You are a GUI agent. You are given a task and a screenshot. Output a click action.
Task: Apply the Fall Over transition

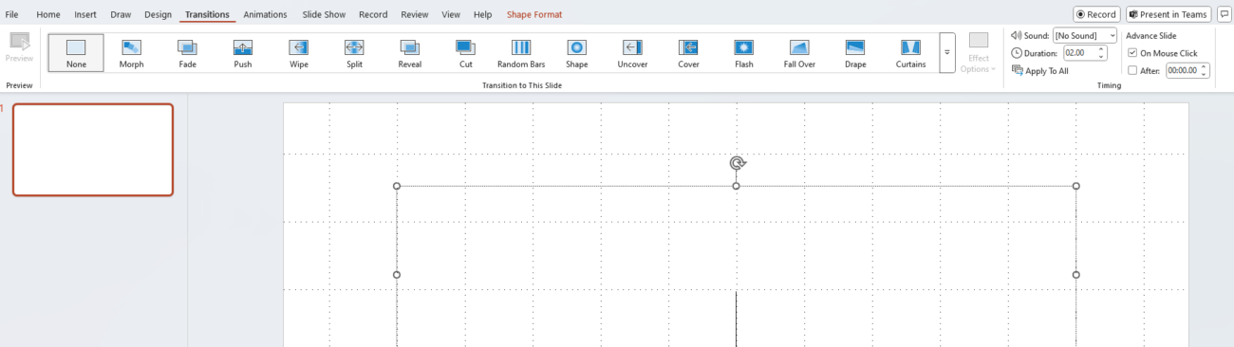799,53
